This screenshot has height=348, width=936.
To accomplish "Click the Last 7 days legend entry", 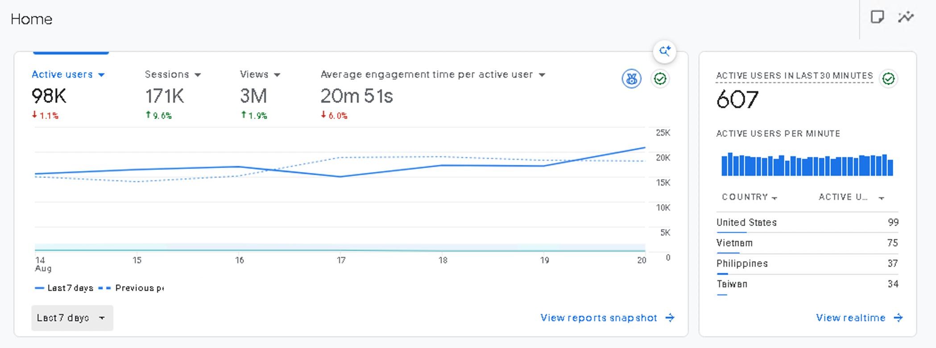I will pyautogui.click(x=64, y=288).
